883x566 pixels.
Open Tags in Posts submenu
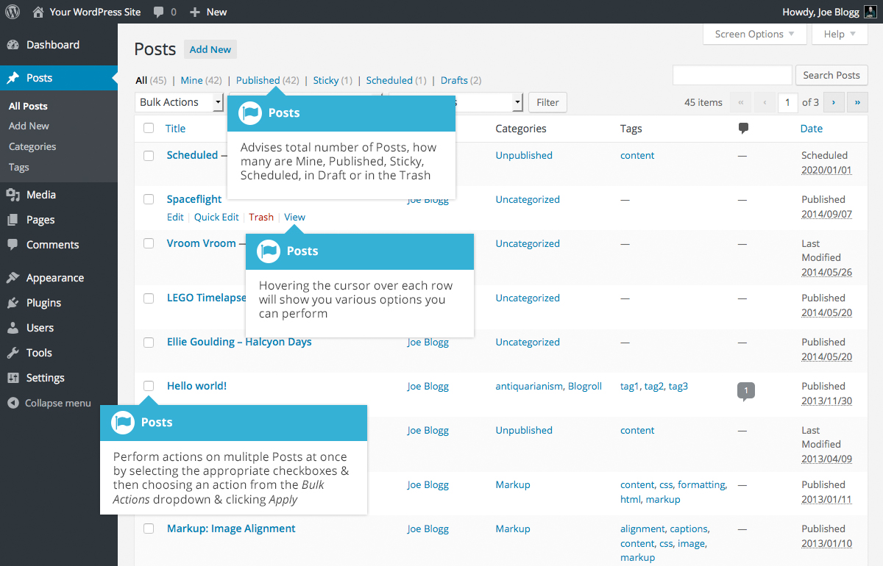(19, 167)
